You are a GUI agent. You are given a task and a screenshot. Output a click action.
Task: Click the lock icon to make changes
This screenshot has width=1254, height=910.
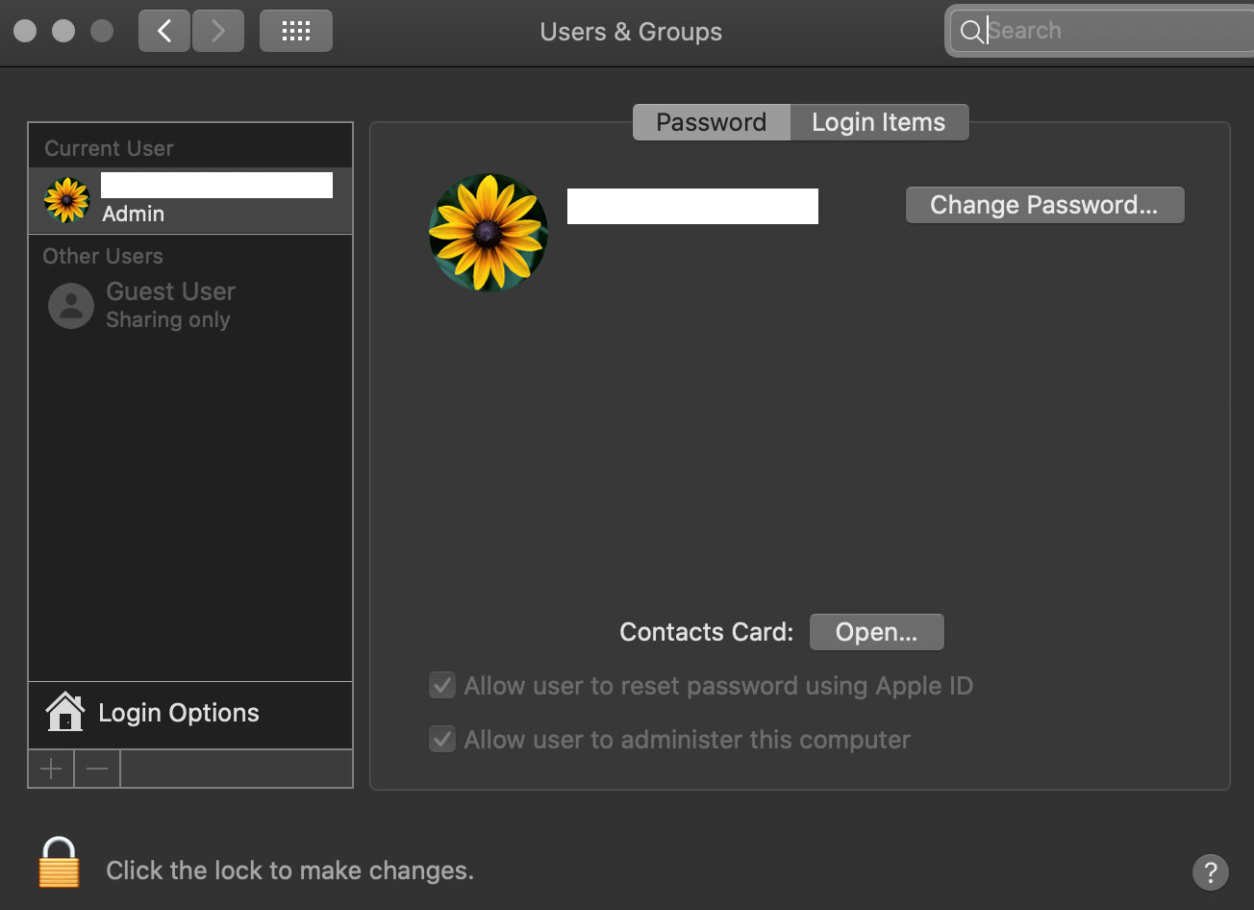tap(60, 862)
